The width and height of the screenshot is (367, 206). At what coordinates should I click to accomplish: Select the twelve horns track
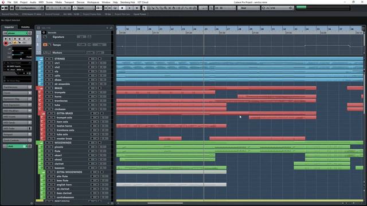pyautogui.click(x=64, y=126)
